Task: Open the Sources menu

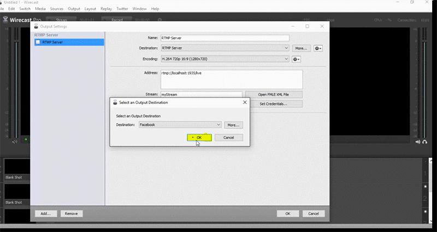Action: (57, 9)
